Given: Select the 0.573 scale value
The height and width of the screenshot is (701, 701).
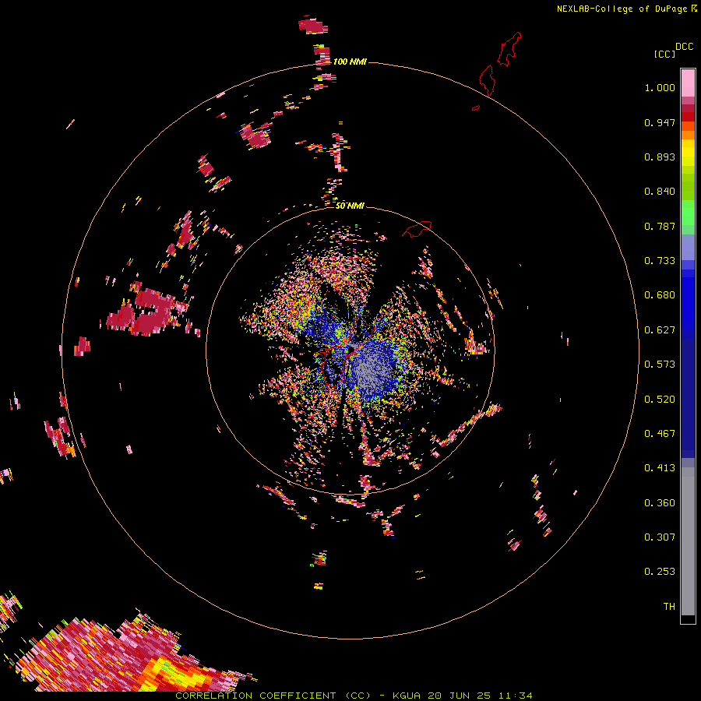Looking at the screenshot, I should [660, 365].
